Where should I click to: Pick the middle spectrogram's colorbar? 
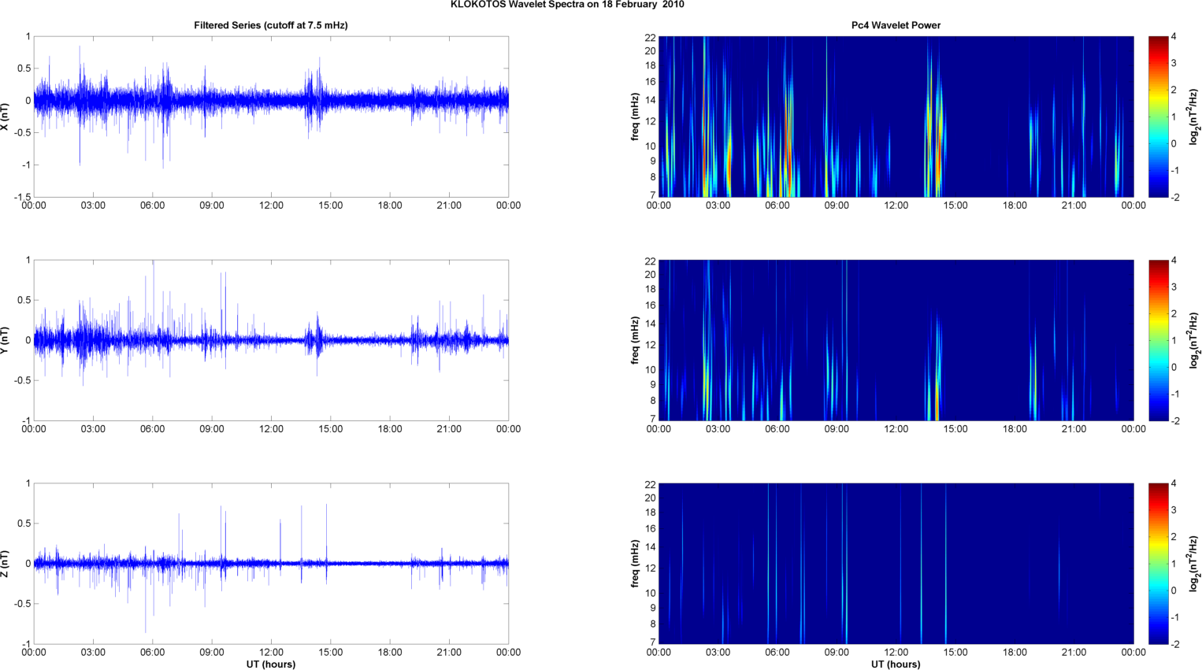point(1158,340)
